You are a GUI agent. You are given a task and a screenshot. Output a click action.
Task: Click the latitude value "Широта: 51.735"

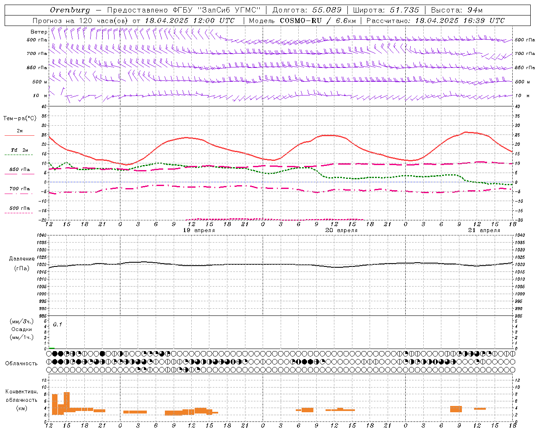coord(386,10)
